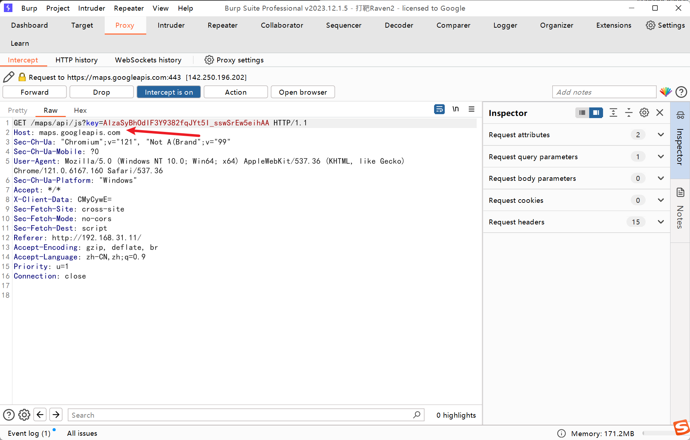The width and height of the screenshot is (690, 440).
Task: Open the HTTP history tab
Action: tap(76, 60)
